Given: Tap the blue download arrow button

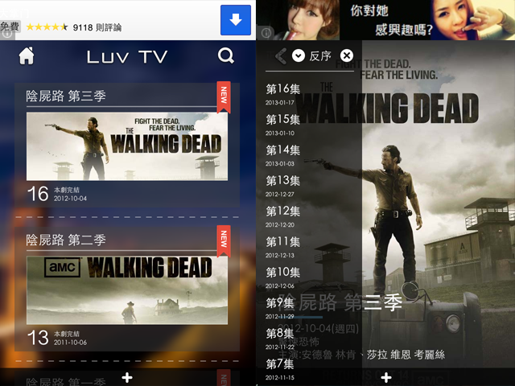Looking at the screenshot, I should 236,20.
